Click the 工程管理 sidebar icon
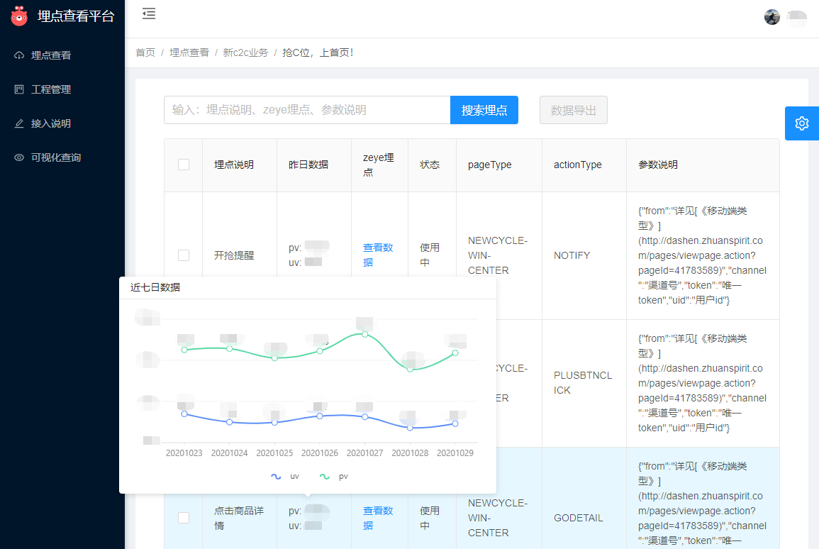This screenshot has width=819, height=549. click(x=19, y=89)
